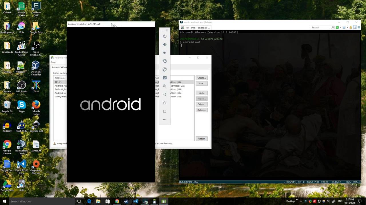Click the Create... button in AVD Manager
Screen dimensions: 366x205
pyautogui.click(x=201, y=78)
